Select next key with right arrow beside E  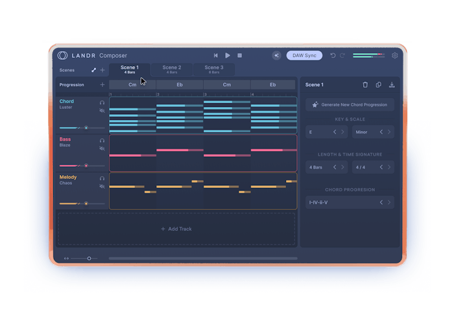[342, 132]
